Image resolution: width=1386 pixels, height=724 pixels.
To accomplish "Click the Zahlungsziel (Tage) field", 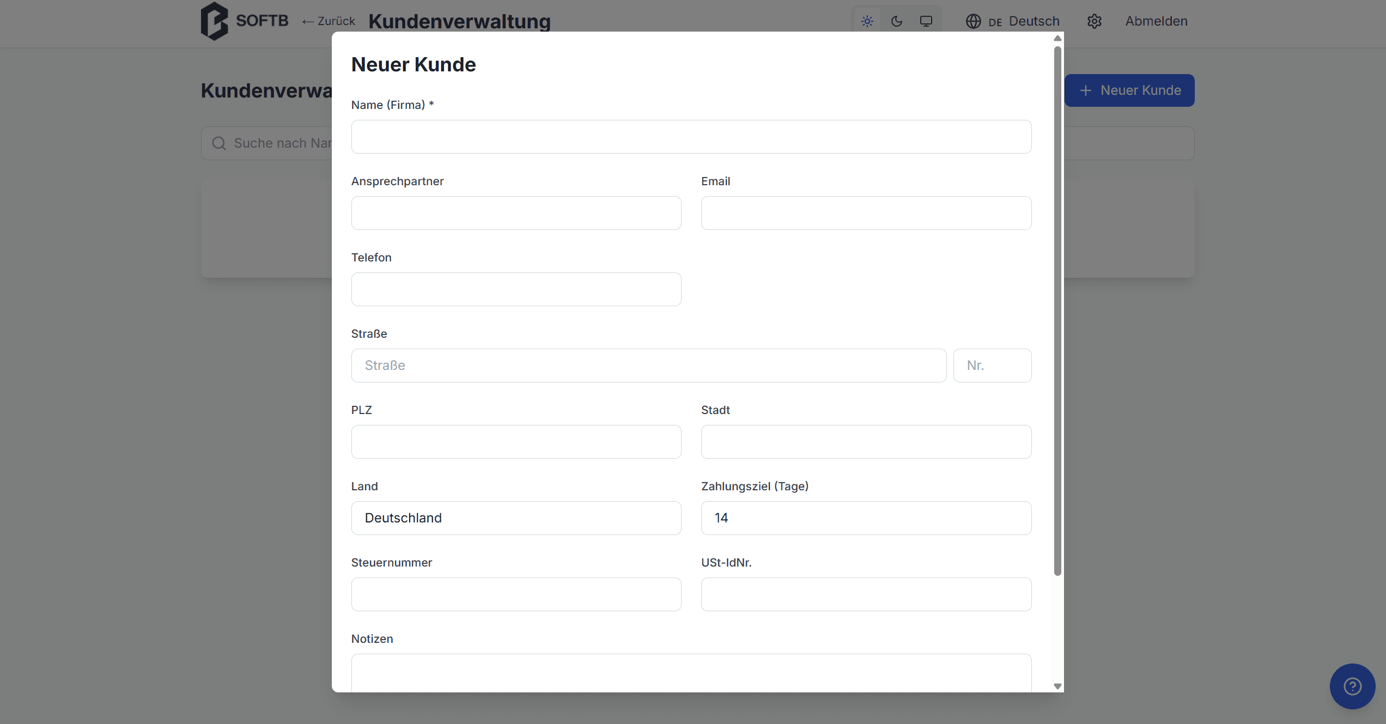I will [x=866, y=518].
